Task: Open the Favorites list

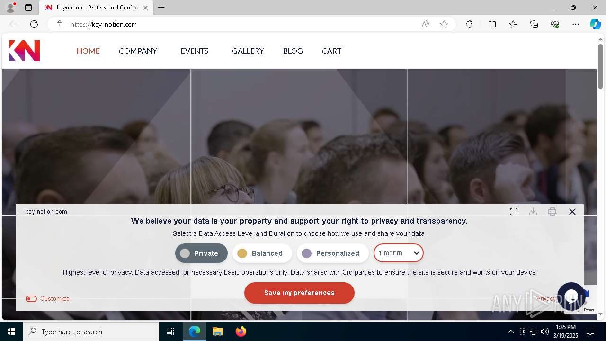Action: click(513, 24)
